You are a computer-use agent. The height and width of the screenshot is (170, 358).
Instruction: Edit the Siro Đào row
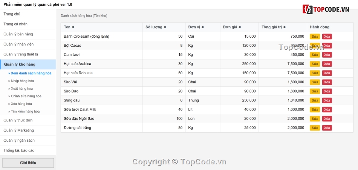tap(315, 91)
